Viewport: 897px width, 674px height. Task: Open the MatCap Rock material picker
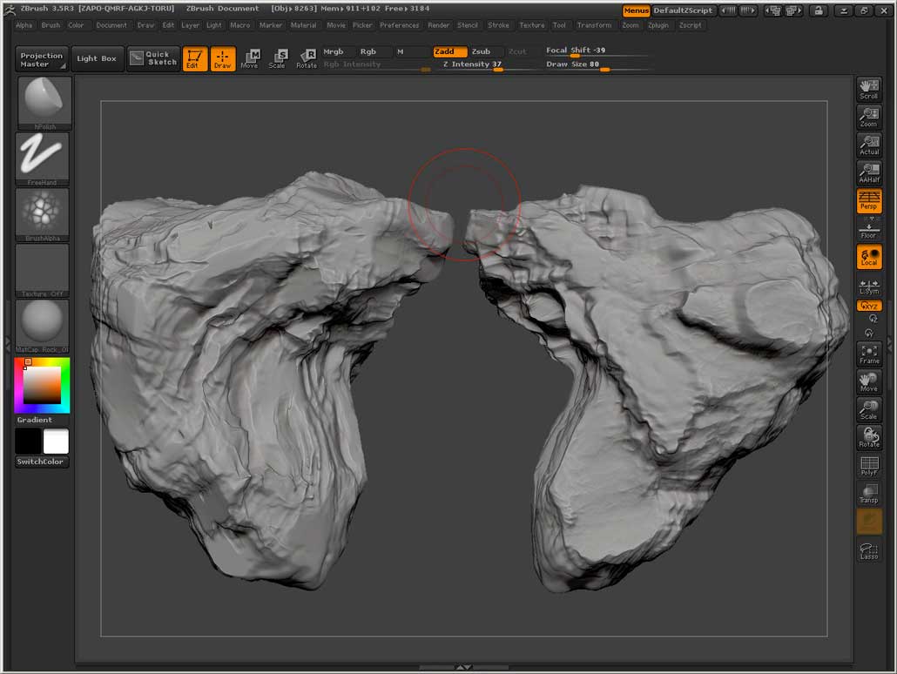coord(44,326)
